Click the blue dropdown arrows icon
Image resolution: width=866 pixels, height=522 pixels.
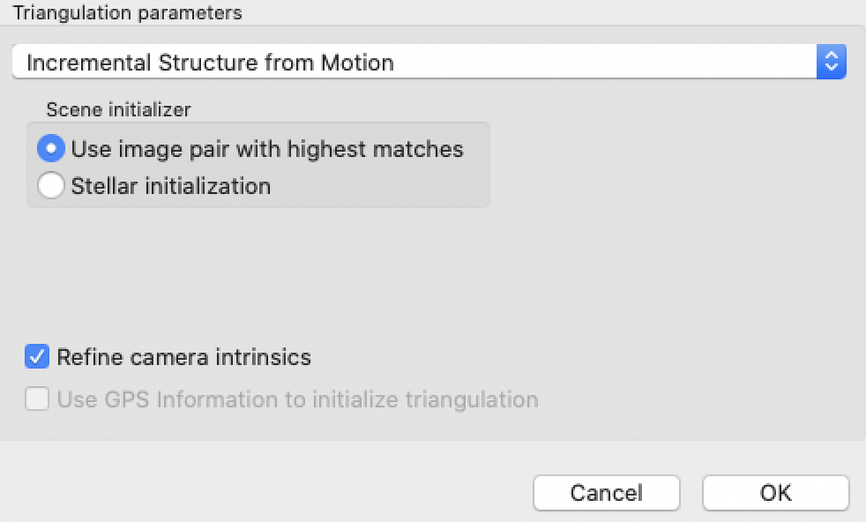click(x=831, y=63)
